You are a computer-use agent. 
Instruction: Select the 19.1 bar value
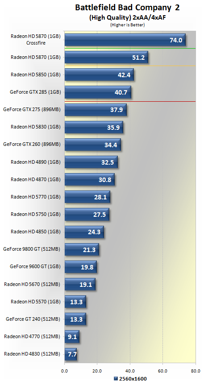pyautogui.click(x=86, y=285)
